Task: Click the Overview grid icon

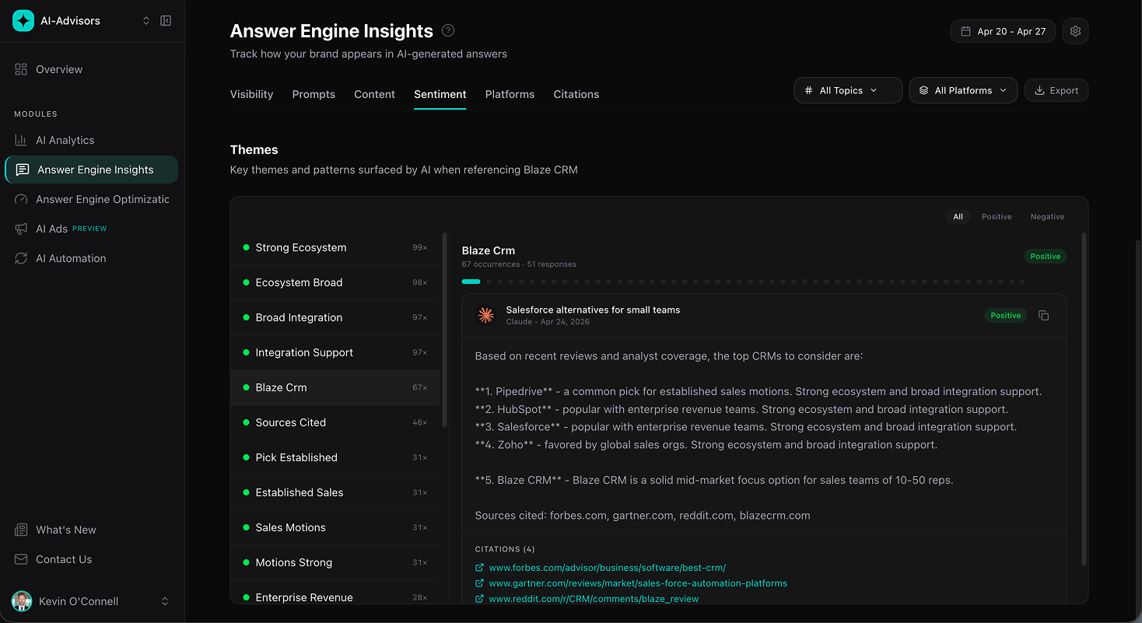Action: point(21,69)
